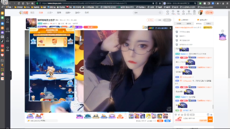Click the orange recharge button below the gift bar
Viewport: 230px width, 129px height.
tap(160, 121)
